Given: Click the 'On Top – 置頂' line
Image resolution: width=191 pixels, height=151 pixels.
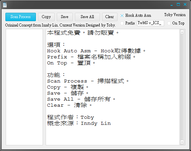Looking at the screenshot, I should pyautogui.click(x=71, y=63).
